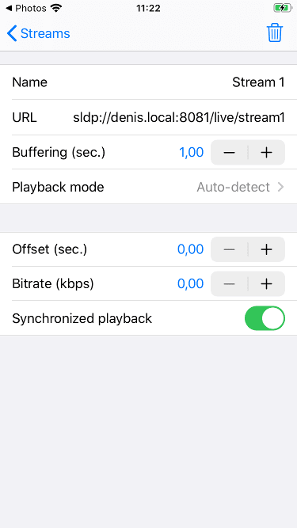Decrease Bitrate with the minus icon
The width and height of the screenshot is (297, 528).
[x=230, y=284]
